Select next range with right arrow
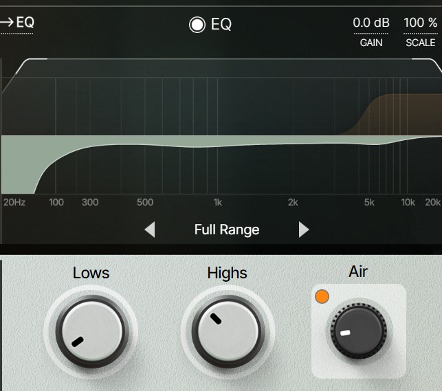The height and width of the screenshot is (391, 442). 304,230
